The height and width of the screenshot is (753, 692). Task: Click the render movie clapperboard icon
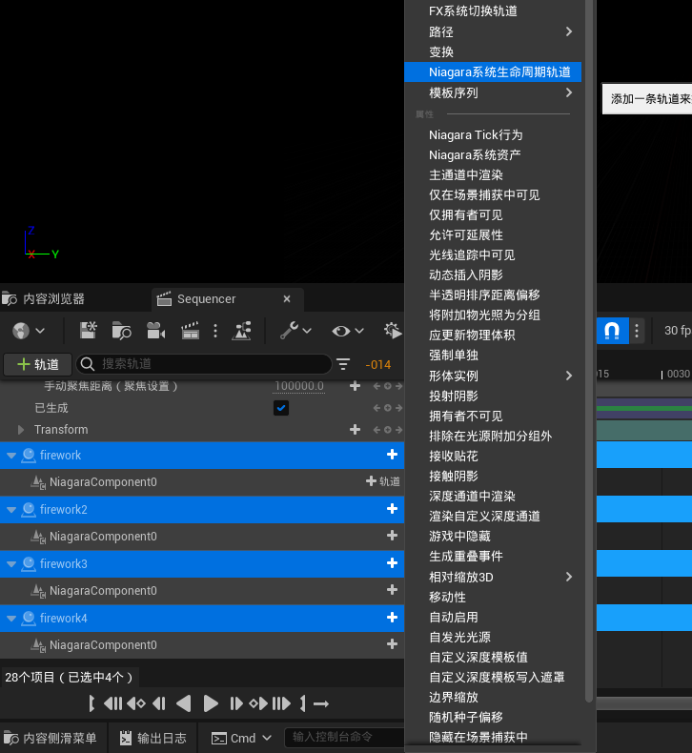click(x=191, y=331)
